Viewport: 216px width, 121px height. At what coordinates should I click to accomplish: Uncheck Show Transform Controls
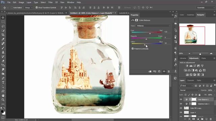(x=37, y=7)
